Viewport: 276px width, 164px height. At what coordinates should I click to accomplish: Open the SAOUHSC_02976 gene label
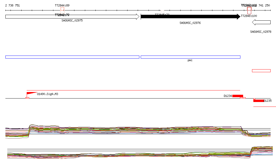point(190,23)
